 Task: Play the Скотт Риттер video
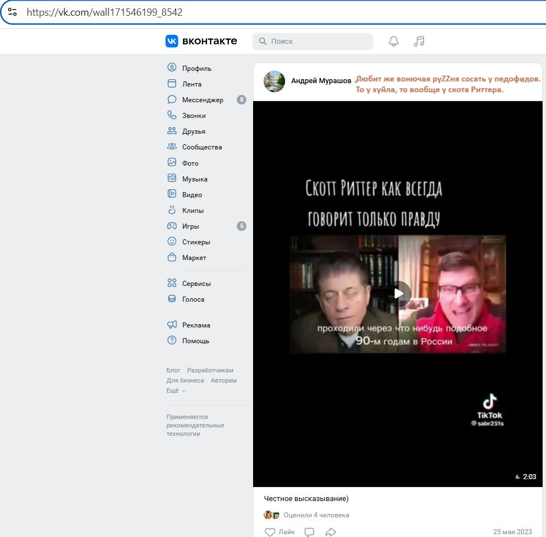pos(398,293)
